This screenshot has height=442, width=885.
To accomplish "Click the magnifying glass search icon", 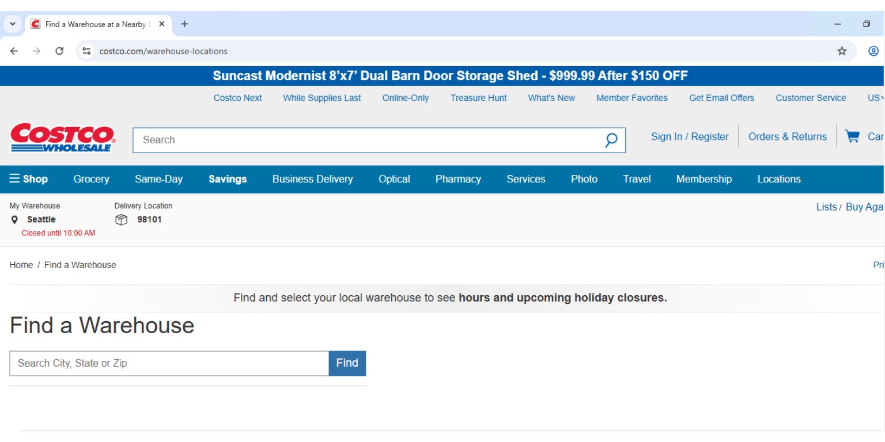I will pyautogui.click(x=611, y=140).
